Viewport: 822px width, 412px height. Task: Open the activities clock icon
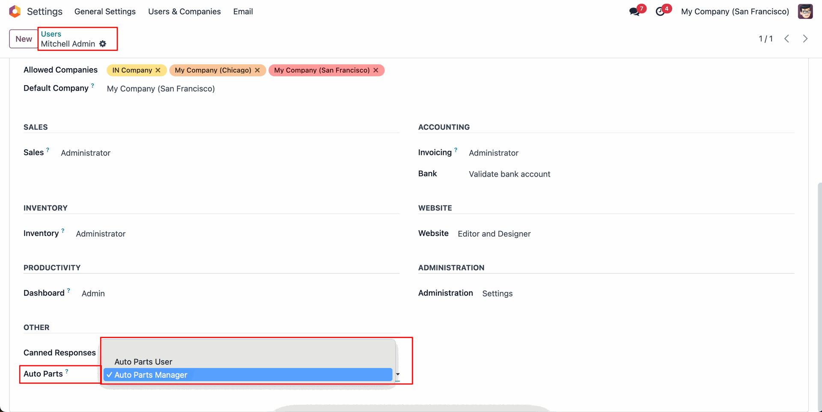[660, 12]
